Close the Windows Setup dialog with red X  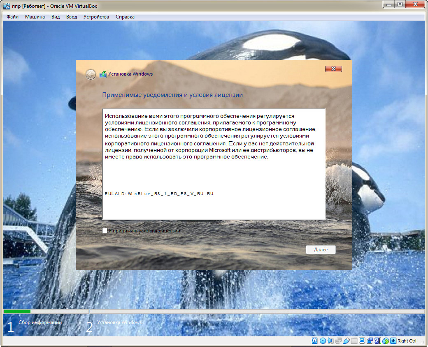[x=333, y=69]
